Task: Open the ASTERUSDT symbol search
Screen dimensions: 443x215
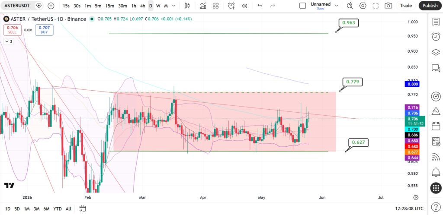Action: [17, 6]
